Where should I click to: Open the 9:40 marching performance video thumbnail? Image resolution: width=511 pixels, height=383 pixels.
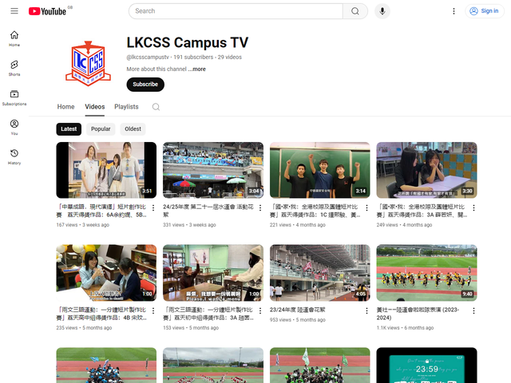pyautogui.click(x=426, y=272)
